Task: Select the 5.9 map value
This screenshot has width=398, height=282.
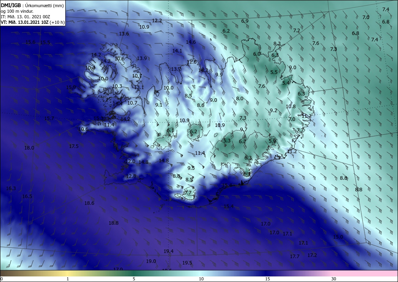Action: click(272, 141)
